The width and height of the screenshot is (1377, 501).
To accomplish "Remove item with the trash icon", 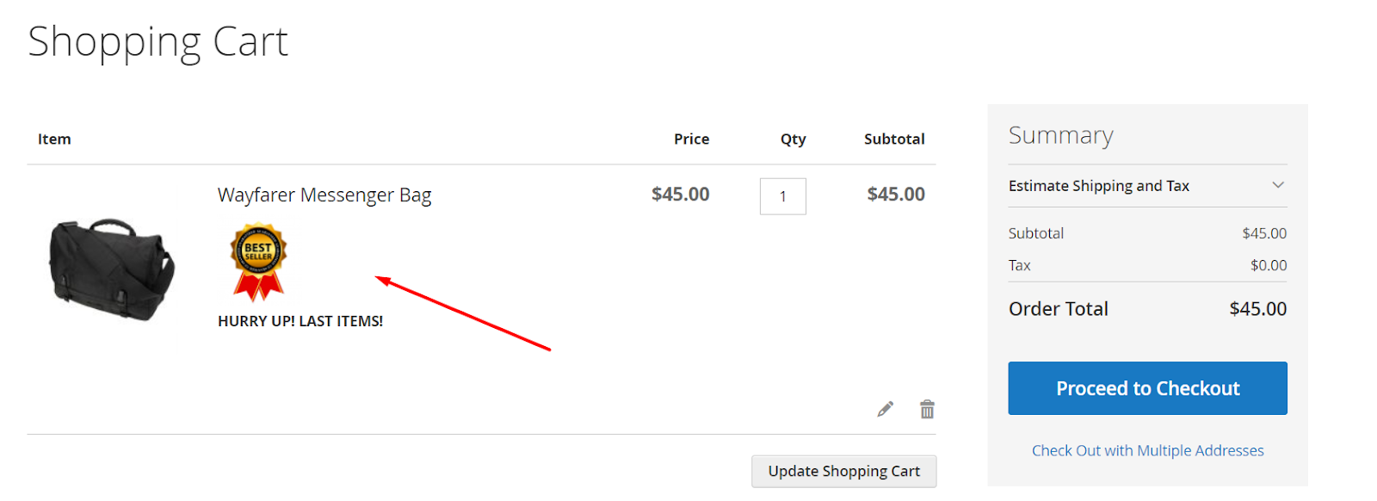I will (x=927, y=409).
